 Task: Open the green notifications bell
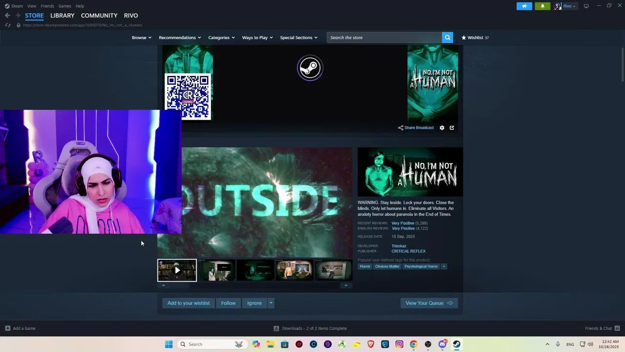pyautogui.click(x=542, y=6)
